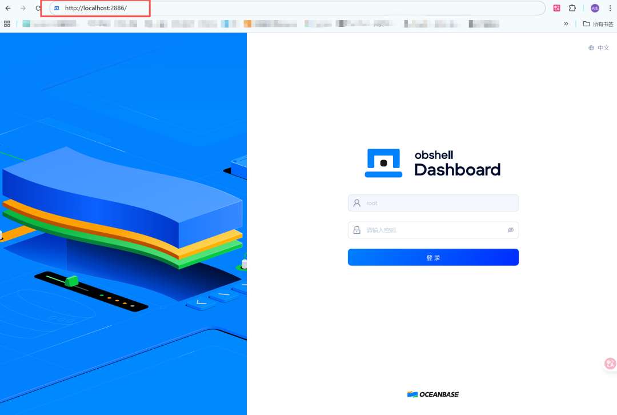
Task: Click the browser forward arrow
Action: [x=23, y=8]
